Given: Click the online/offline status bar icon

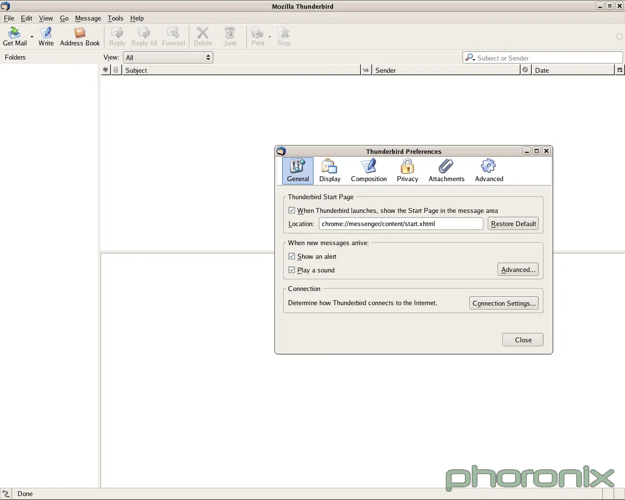Looking at the screenshot, I should tap(6, 494).
